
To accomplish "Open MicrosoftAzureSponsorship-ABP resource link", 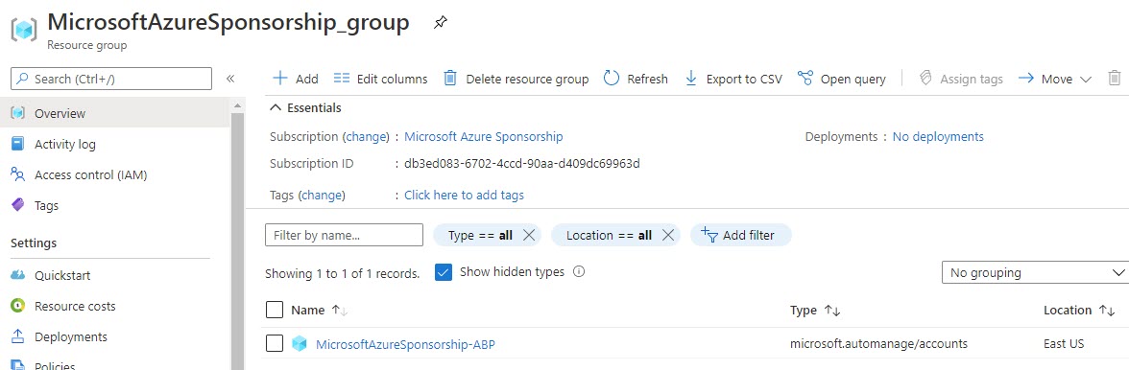I will tap(405, 344).
